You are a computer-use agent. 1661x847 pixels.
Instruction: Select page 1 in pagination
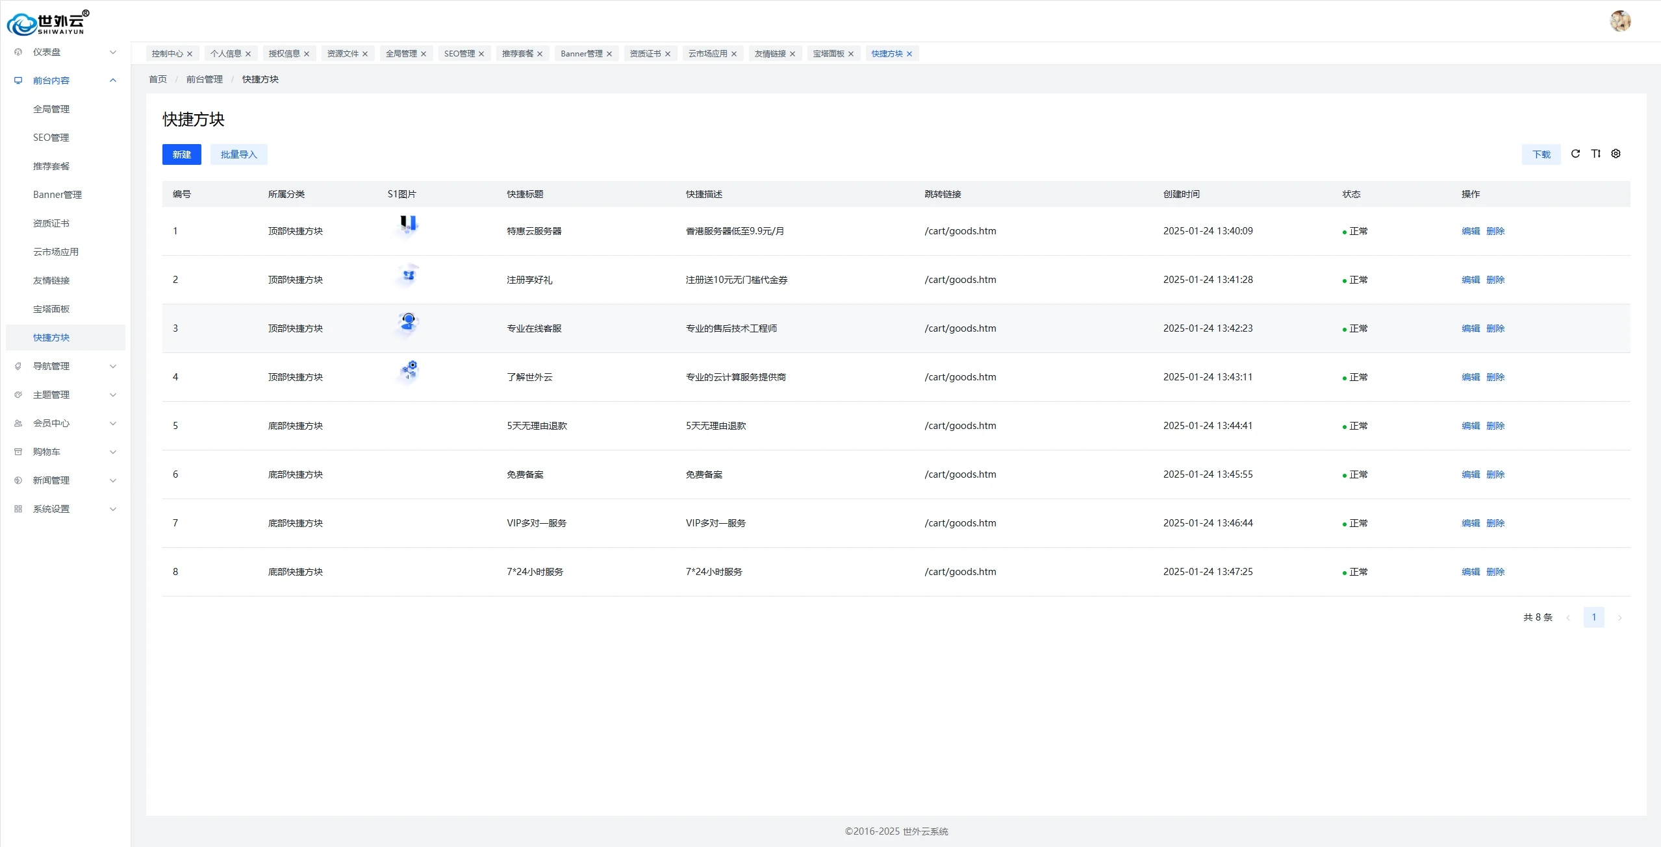(x=1593, y=617)
